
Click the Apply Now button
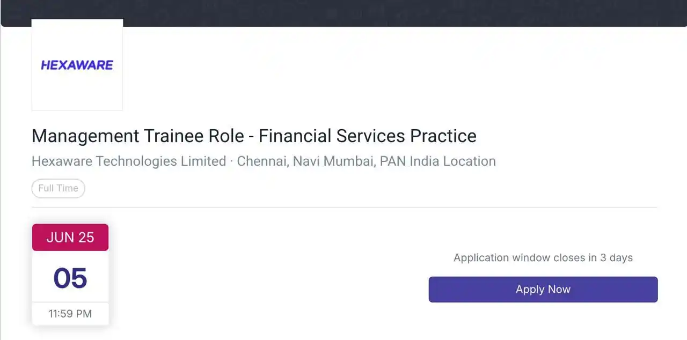pos(543,290)
